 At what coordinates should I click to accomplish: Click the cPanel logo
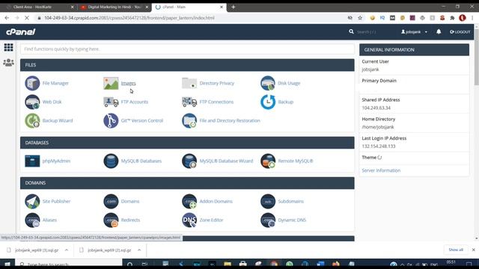coord(21,31)
